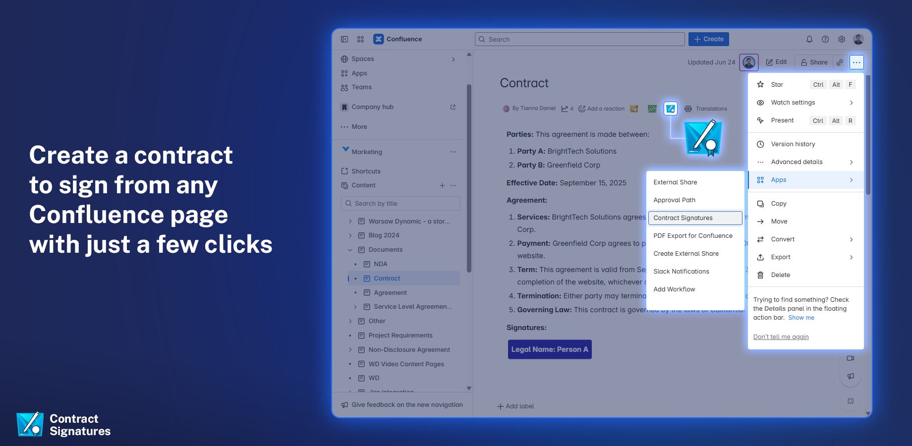Expand the Service Level Agreement tree item
Viewport: 912px width, 446px height.
click(355, 307)
